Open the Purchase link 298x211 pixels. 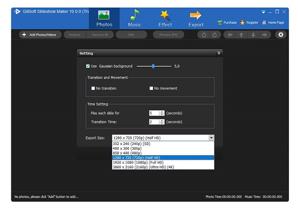click(x=228, y=23)
